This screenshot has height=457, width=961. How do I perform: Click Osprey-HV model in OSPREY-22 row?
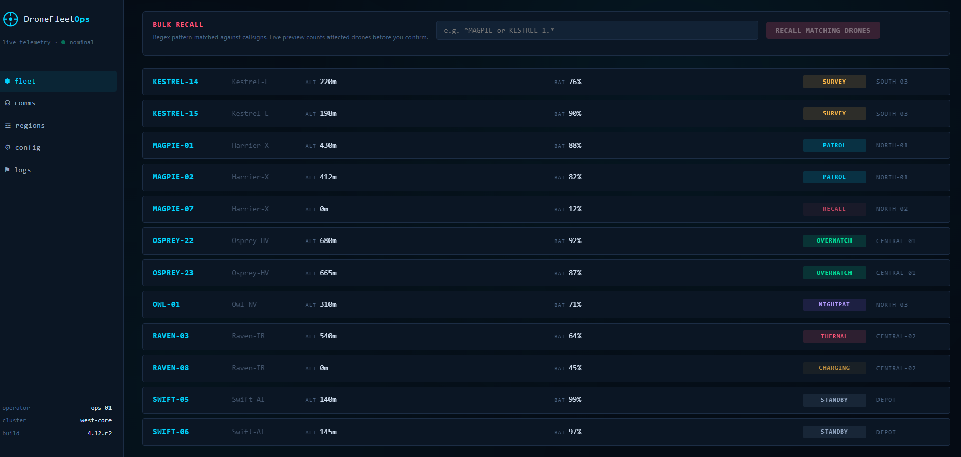coord(250,241)
